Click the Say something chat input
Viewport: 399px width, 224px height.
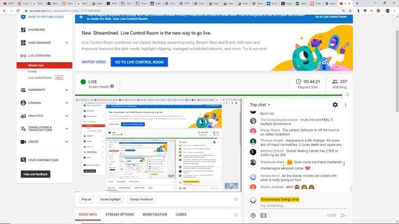pos(303,206)
